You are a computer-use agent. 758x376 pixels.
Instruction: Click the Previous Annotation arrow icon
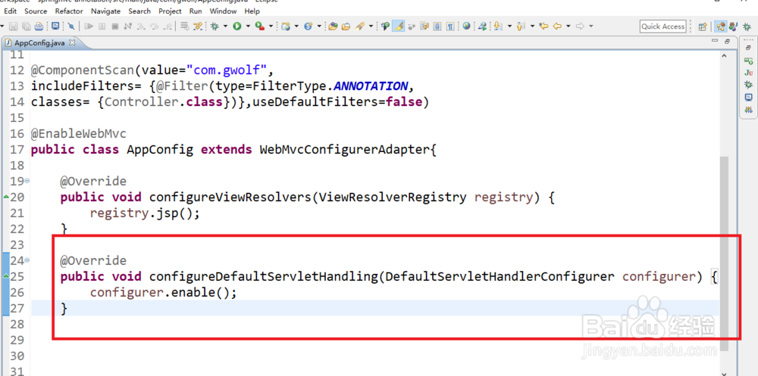[x=520, y=26]
